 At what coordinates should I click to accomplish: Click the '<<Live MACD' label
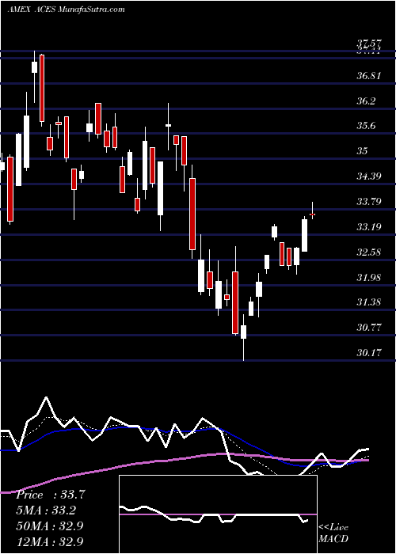(x=333, y=533)
